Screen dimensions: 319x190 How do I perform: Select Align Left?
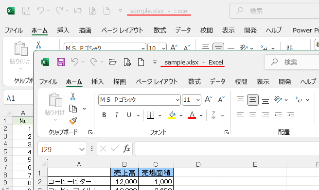(x=240, y=115)
